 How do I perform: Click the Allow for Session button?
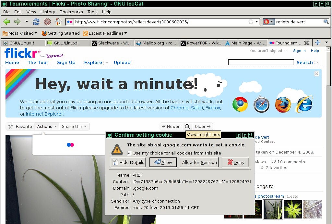(x=199, y=162)
